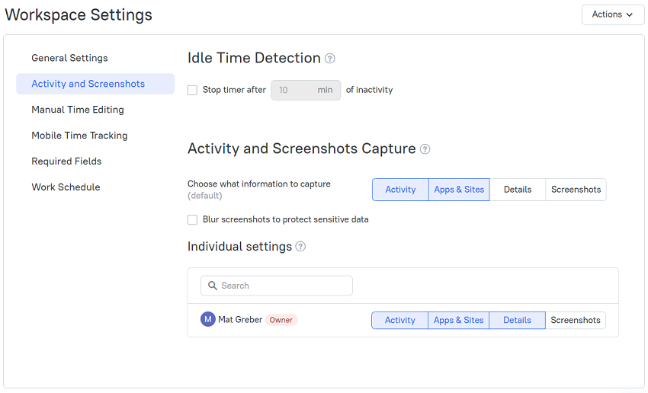Toggle Screenshots for Mat Greber
The image size is (648, 393).
coord(576,320)
